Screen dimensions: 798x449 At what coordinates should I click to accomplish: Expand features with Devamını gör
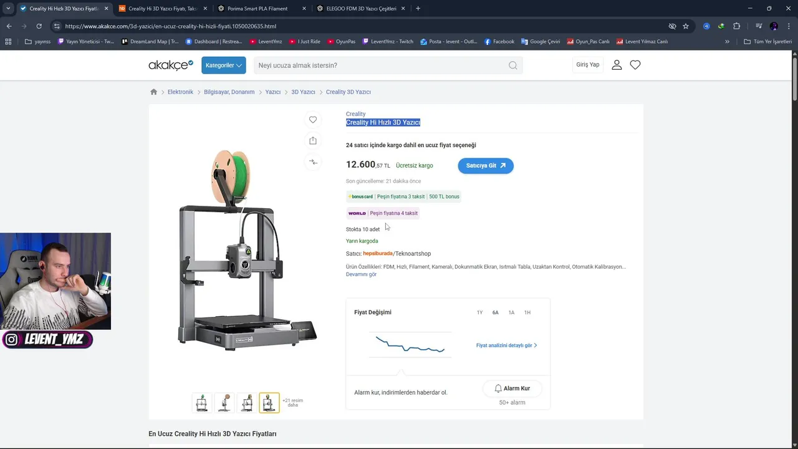362,274
